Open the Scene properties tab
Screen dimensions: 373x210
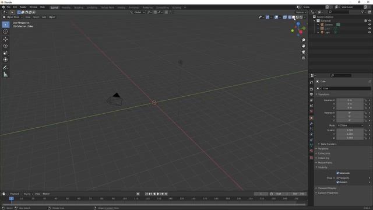311,106
